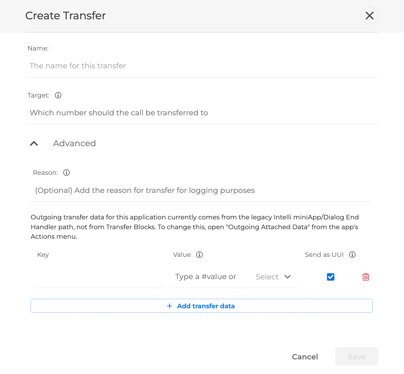Open the Value column info tooltip icon

199,255
